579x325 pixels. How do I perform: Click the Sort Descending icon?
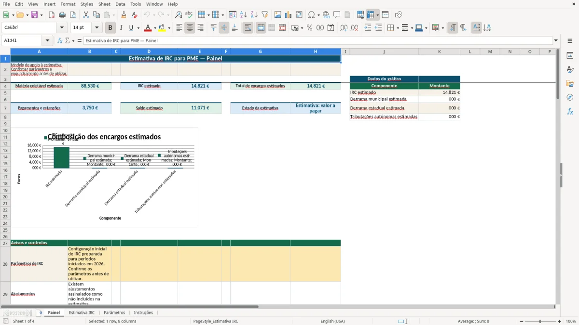click(254, 15)
